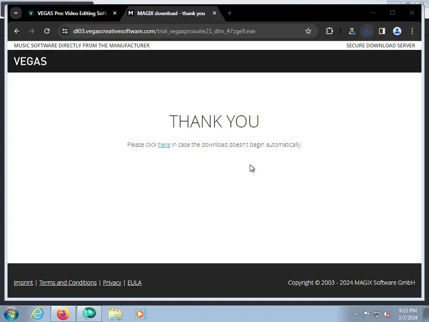Open Windows Explorer folder icon
Viewport: 429px width, 322px height.
click(x=115, y=314)
